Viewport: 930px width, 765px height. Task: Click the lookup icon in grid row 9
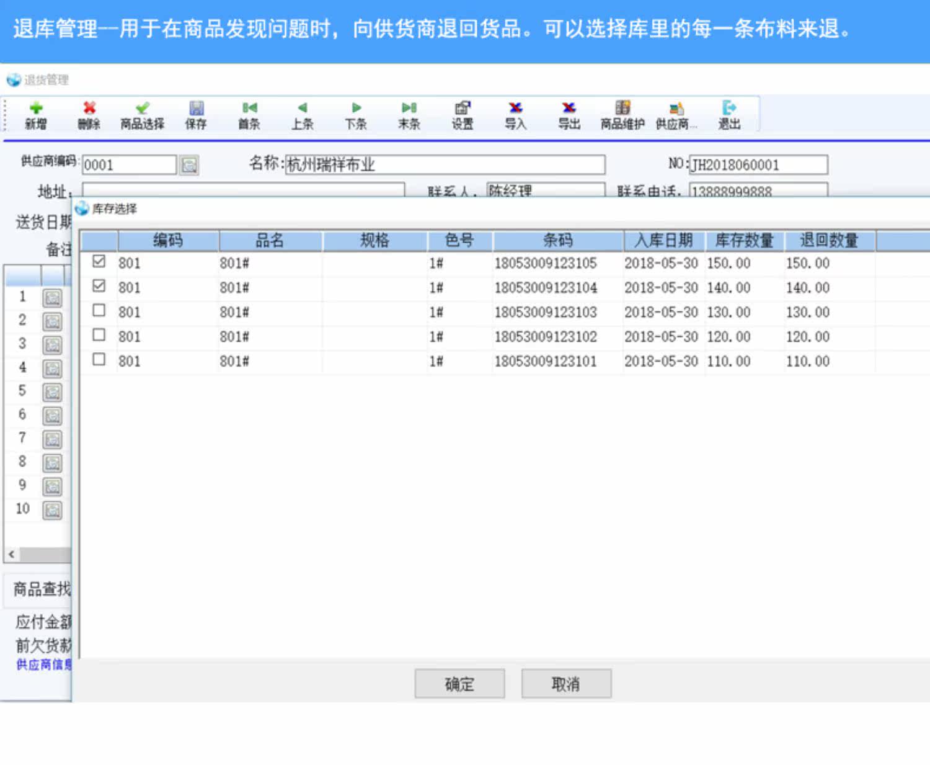tap(53, 486)
